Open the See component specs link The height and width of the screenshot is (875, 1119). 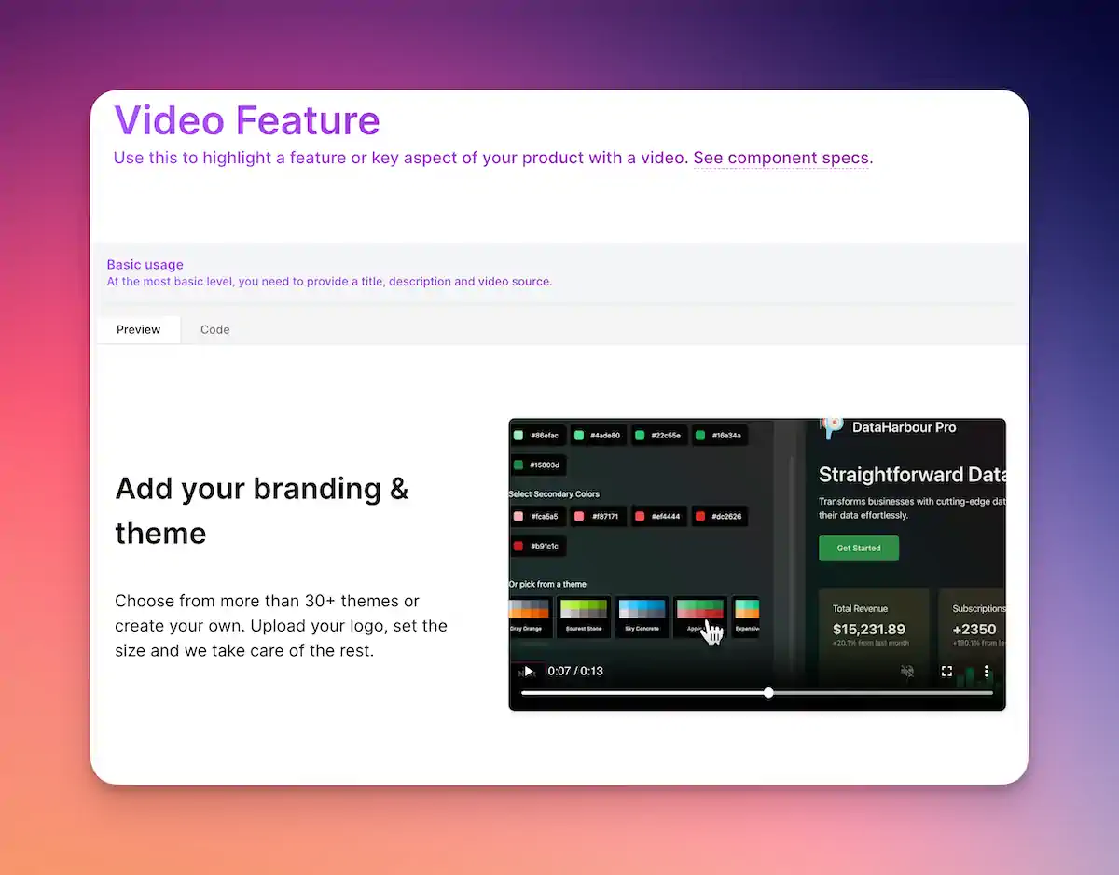click(x=781, y=158)
